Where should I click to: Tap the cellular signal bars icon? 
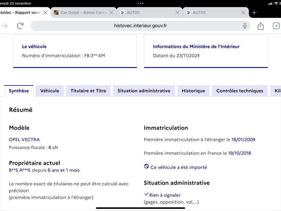[x=270, y=4]
